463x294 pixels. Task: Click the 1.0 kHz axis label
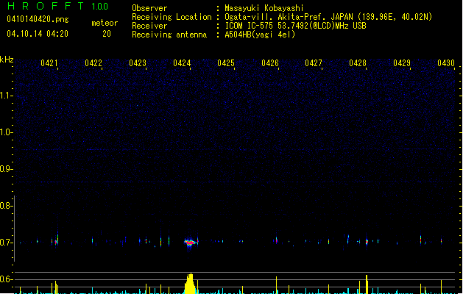coord(6,132)
